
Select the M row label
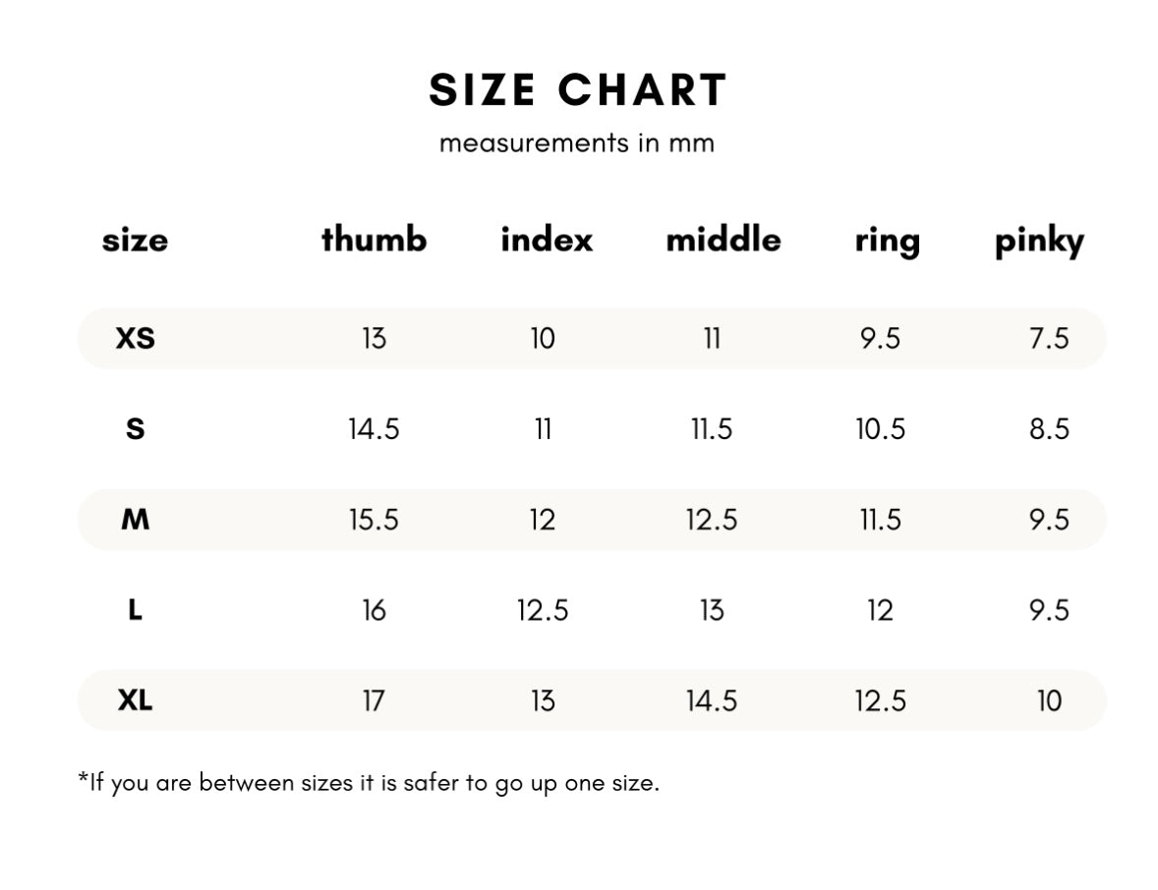click(136, 520)
